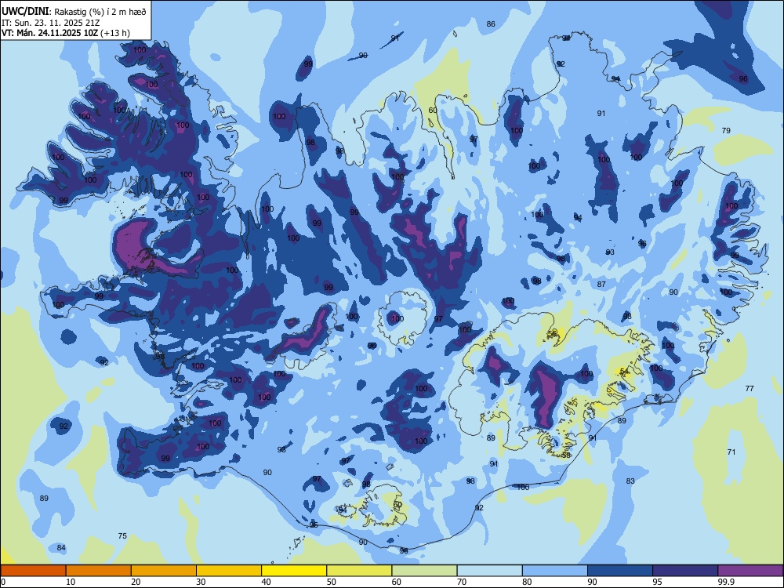Screen dimensions: 784x588
Task: Click the pale blue 70–80 legend swatch
Action: coord(490,571)
